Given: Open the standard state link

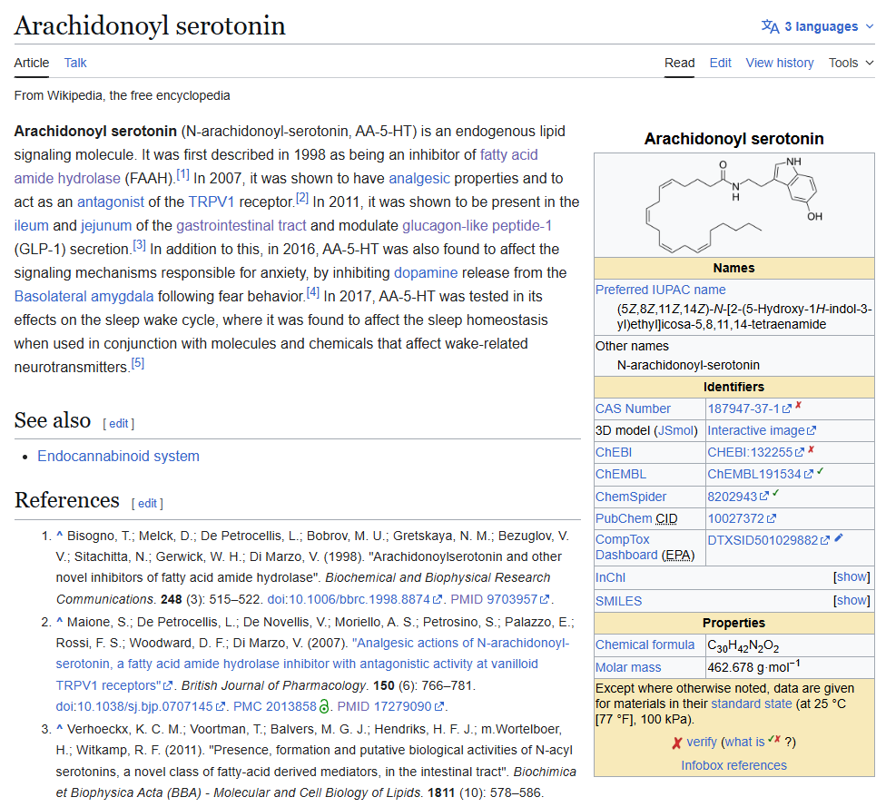Looking at the screenshot, I should click(x=751, y=704).
